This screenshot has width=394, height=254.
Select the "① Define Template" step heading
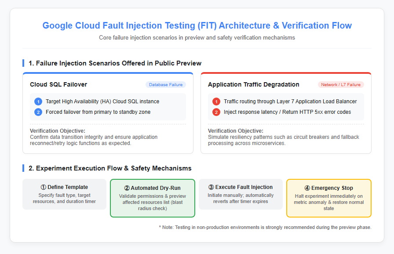coord(64,187)
